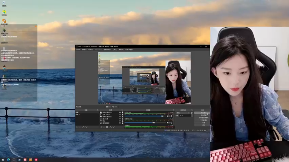Move the scene down in the Scenes list
This screenshot has width=289, height=162.
click(86, 127)
